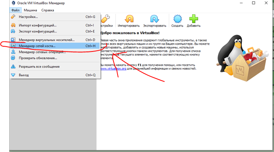
Task: Click the Настройки wrench toolbar button
Action: (106, 21)
